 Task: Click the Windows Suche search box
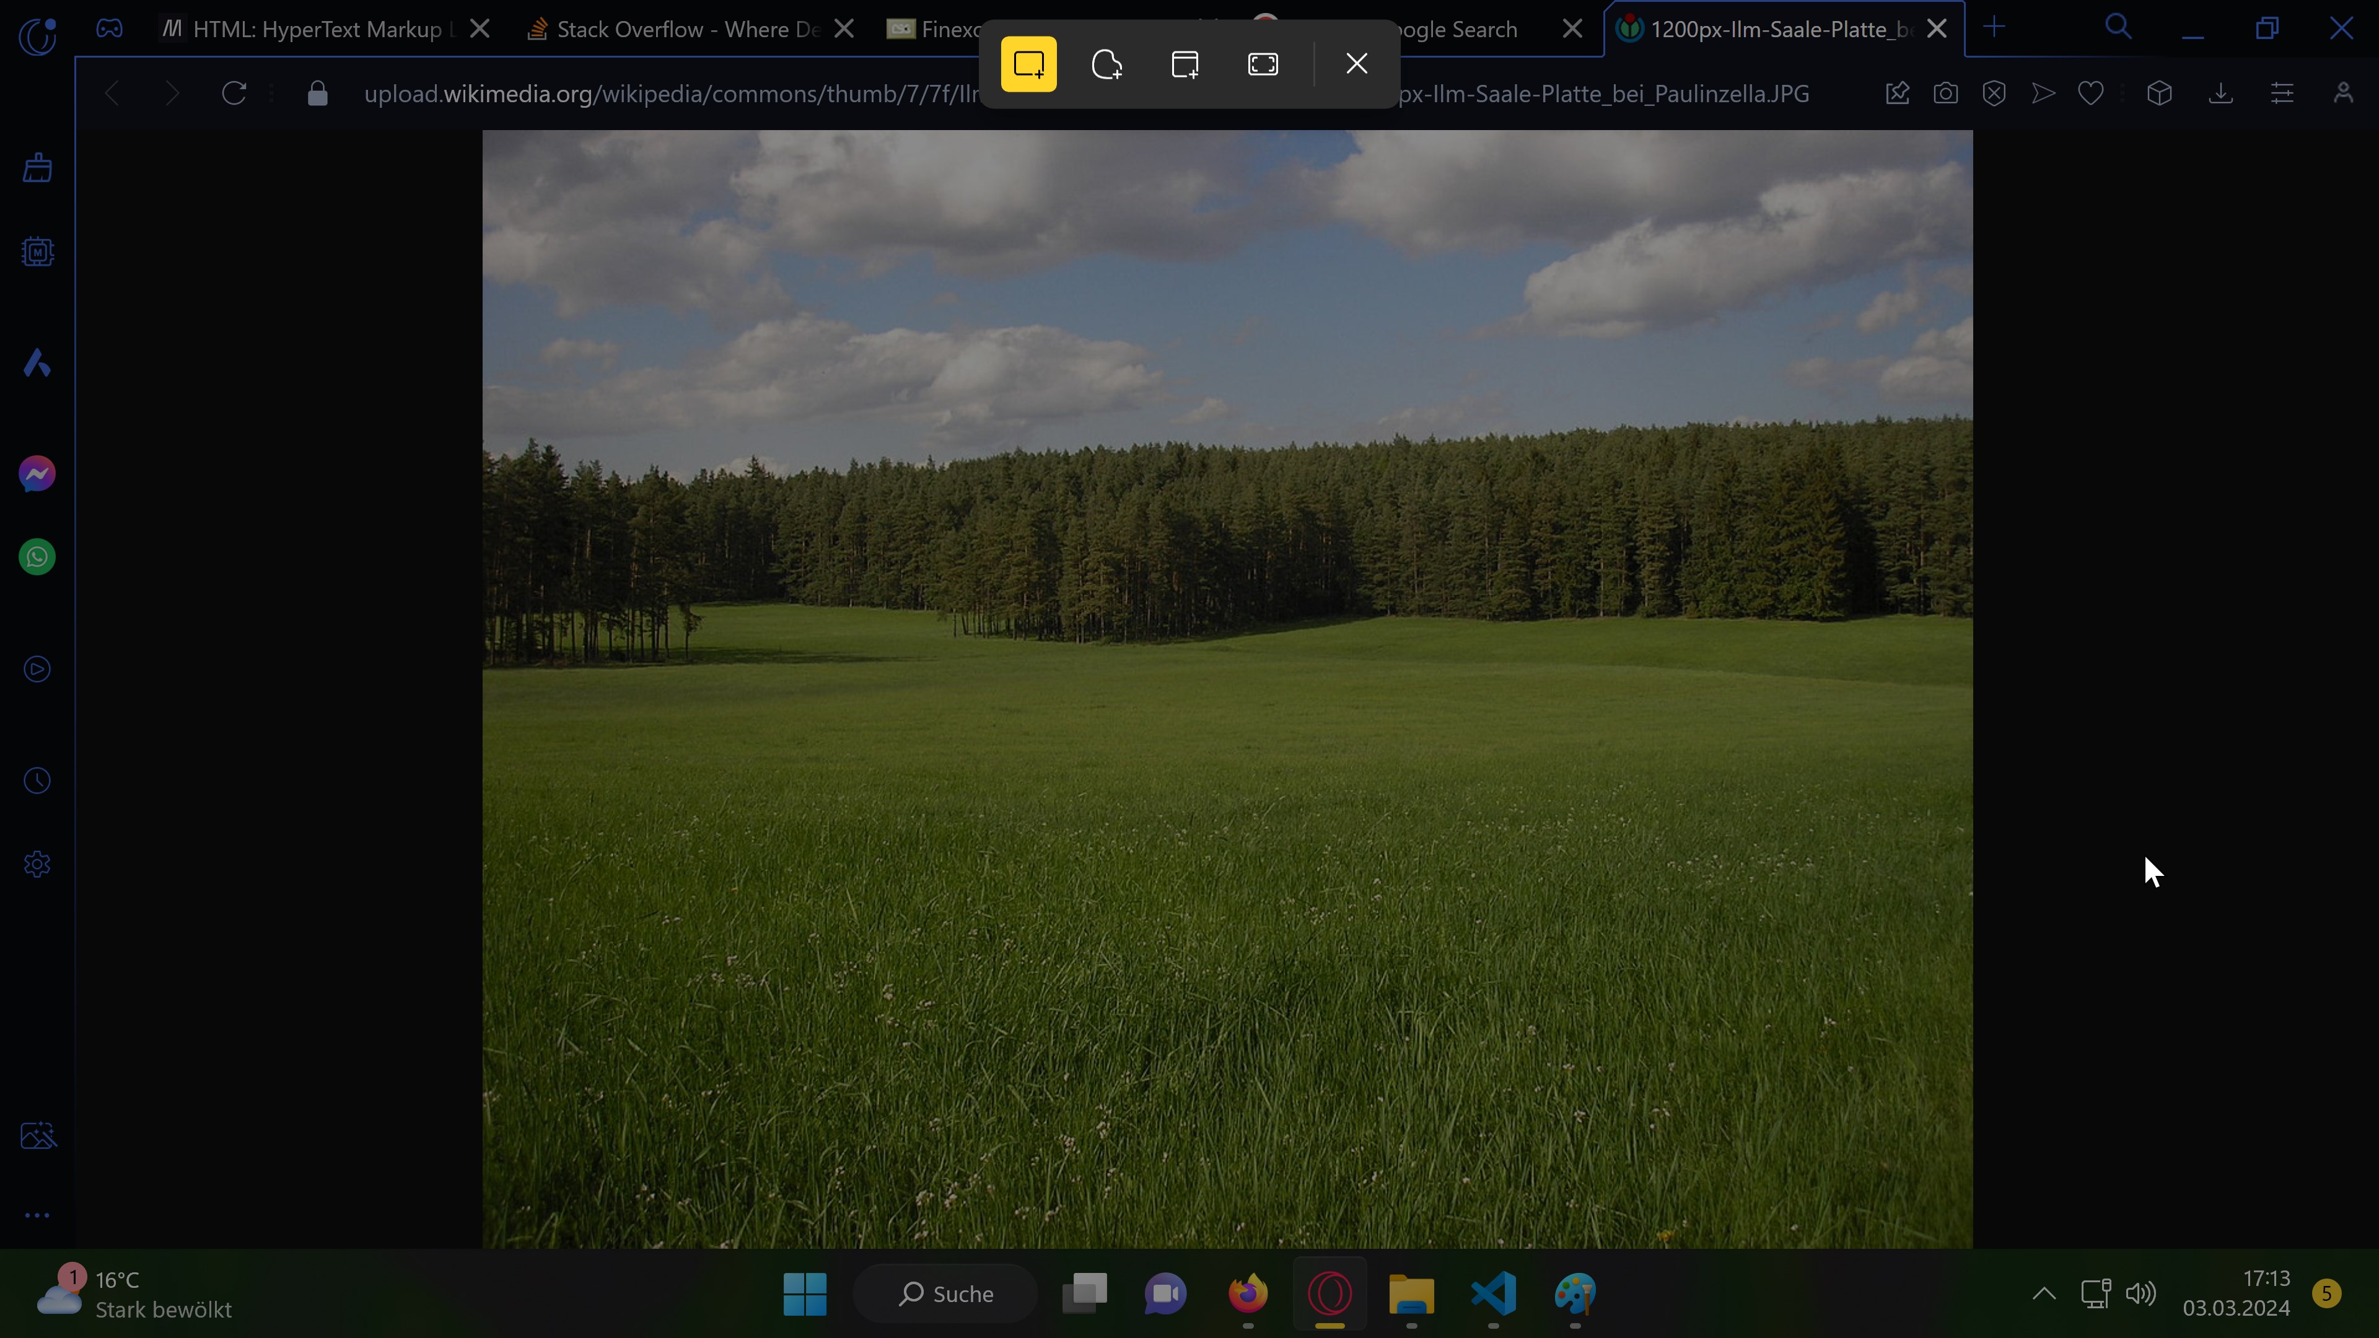[945, 1293]
